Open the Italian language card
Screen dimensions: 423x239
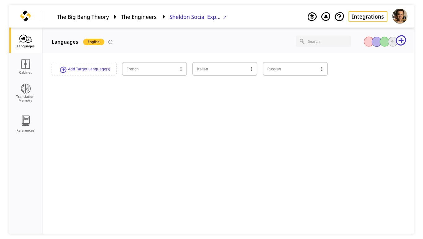[x=225, y=69]
